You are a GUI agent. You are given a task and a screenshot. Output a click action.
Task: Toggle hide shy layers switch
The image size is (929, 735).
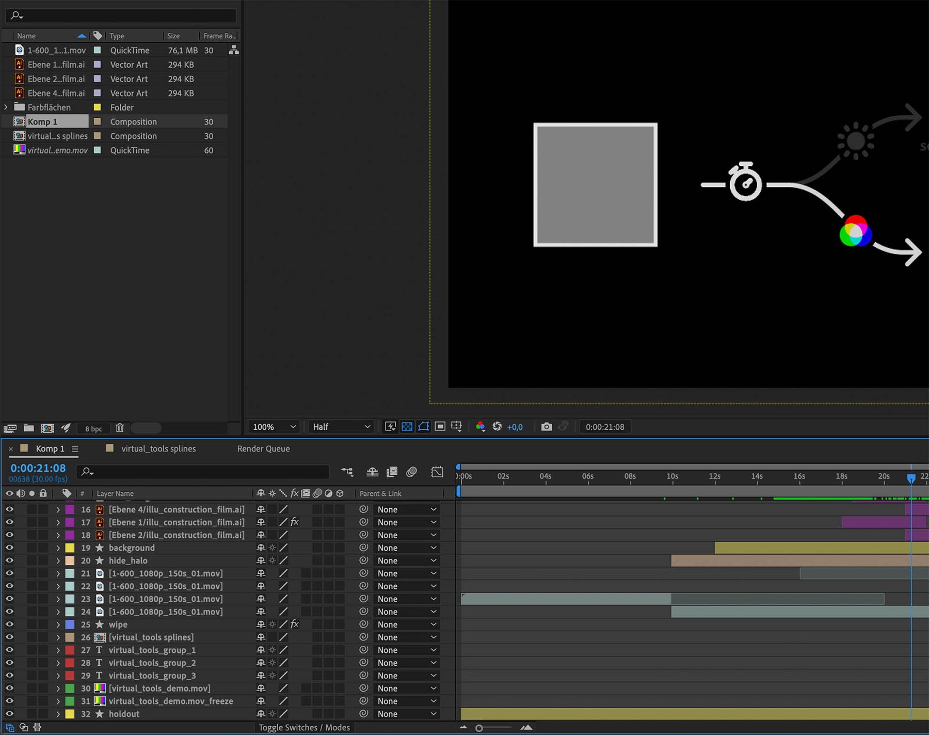pyautogui.click(x=372, y=472)
